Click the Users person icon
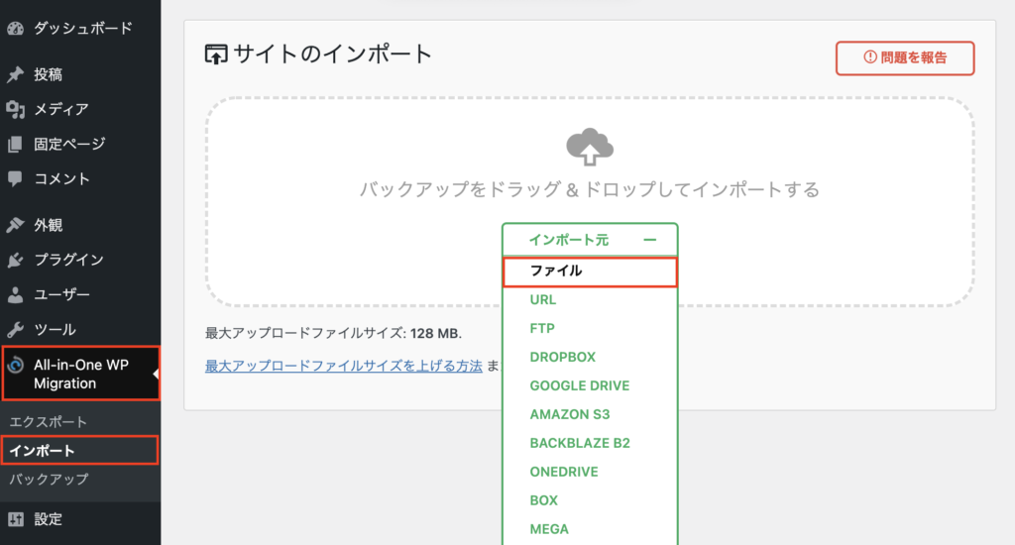The height and width of the screenshot is (545, 1015). 15,294
